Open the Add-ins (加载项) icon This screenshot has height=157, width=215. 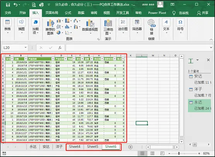click(36, 22)
